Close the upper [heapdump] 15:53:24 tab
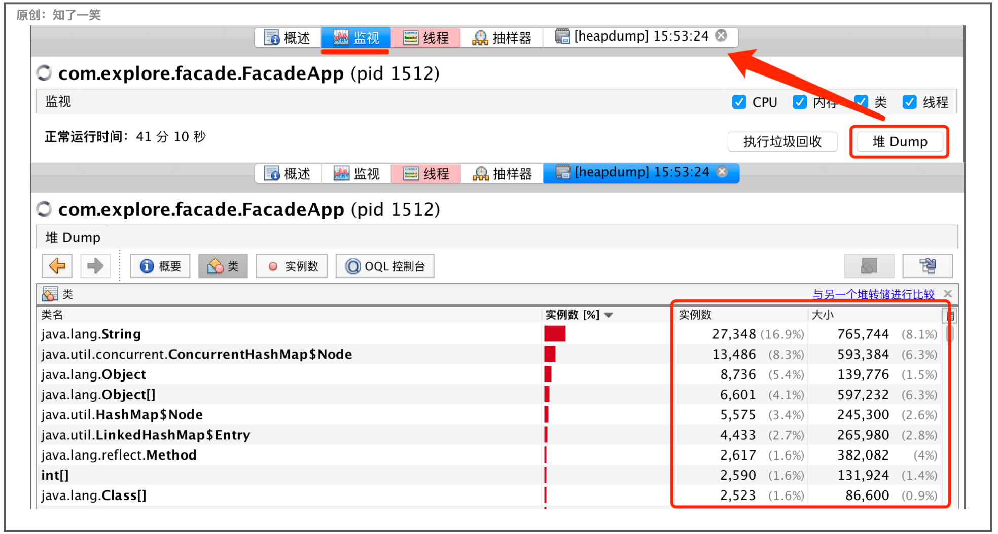This screenshot has height=534, width=998. tap(721, 35)
